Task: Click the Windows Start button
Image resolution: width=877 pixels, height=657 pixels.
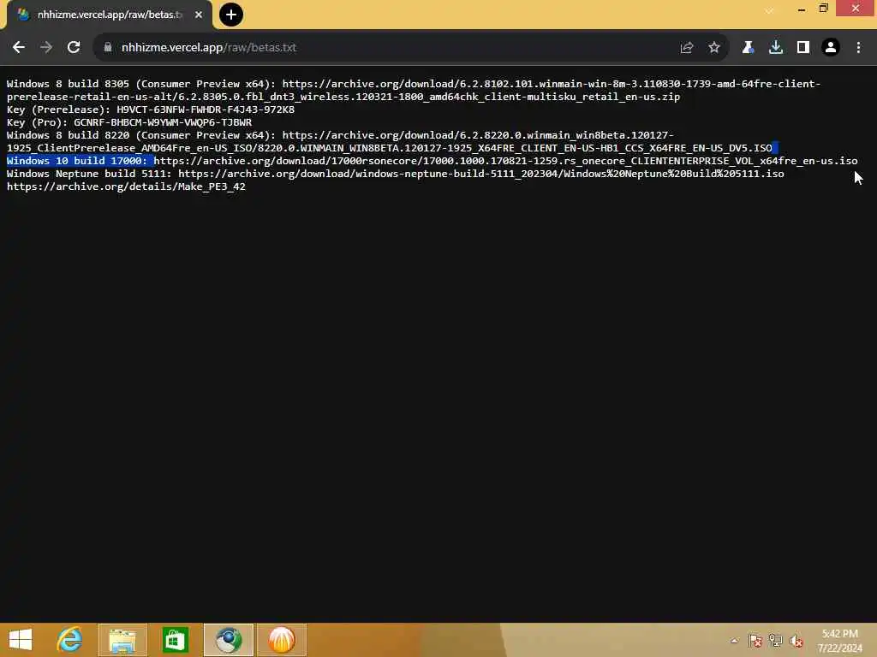Action: click(21, 640)
